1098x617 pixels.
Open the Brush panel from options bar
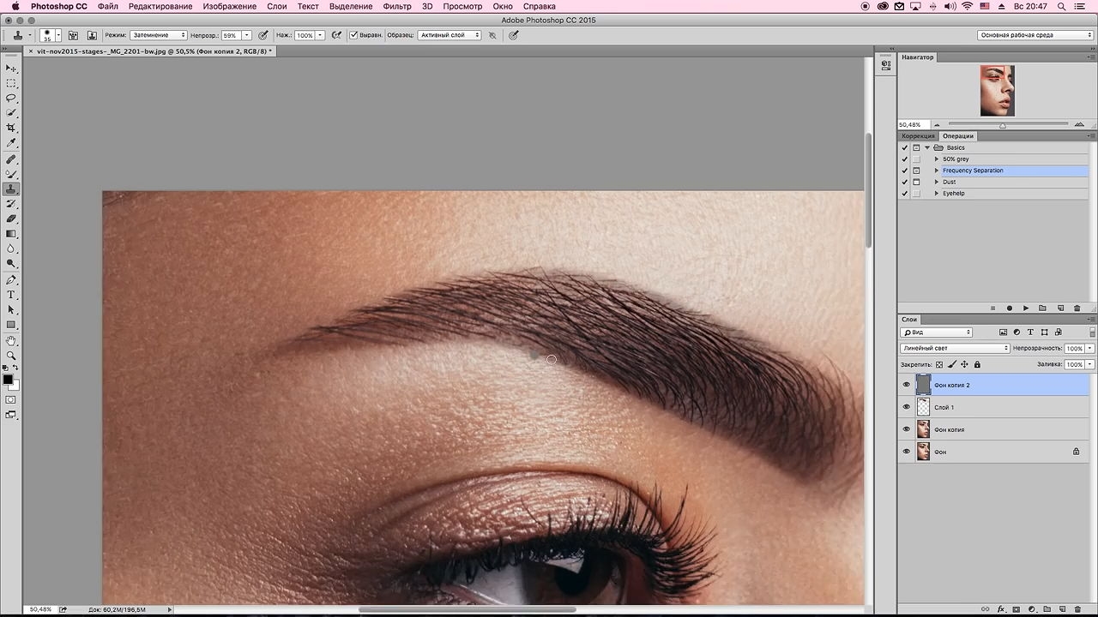click(x=73, y=35)
